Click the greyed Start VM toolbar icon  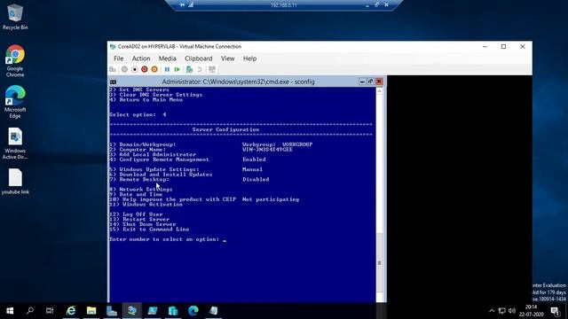point(124,69)
